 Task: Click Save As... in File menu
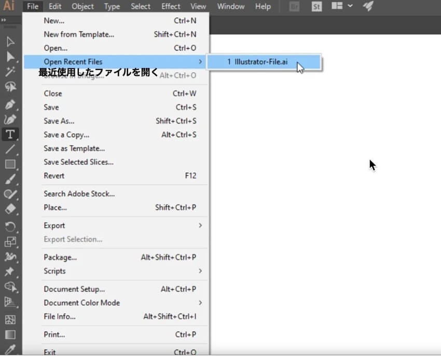point(59,121)
